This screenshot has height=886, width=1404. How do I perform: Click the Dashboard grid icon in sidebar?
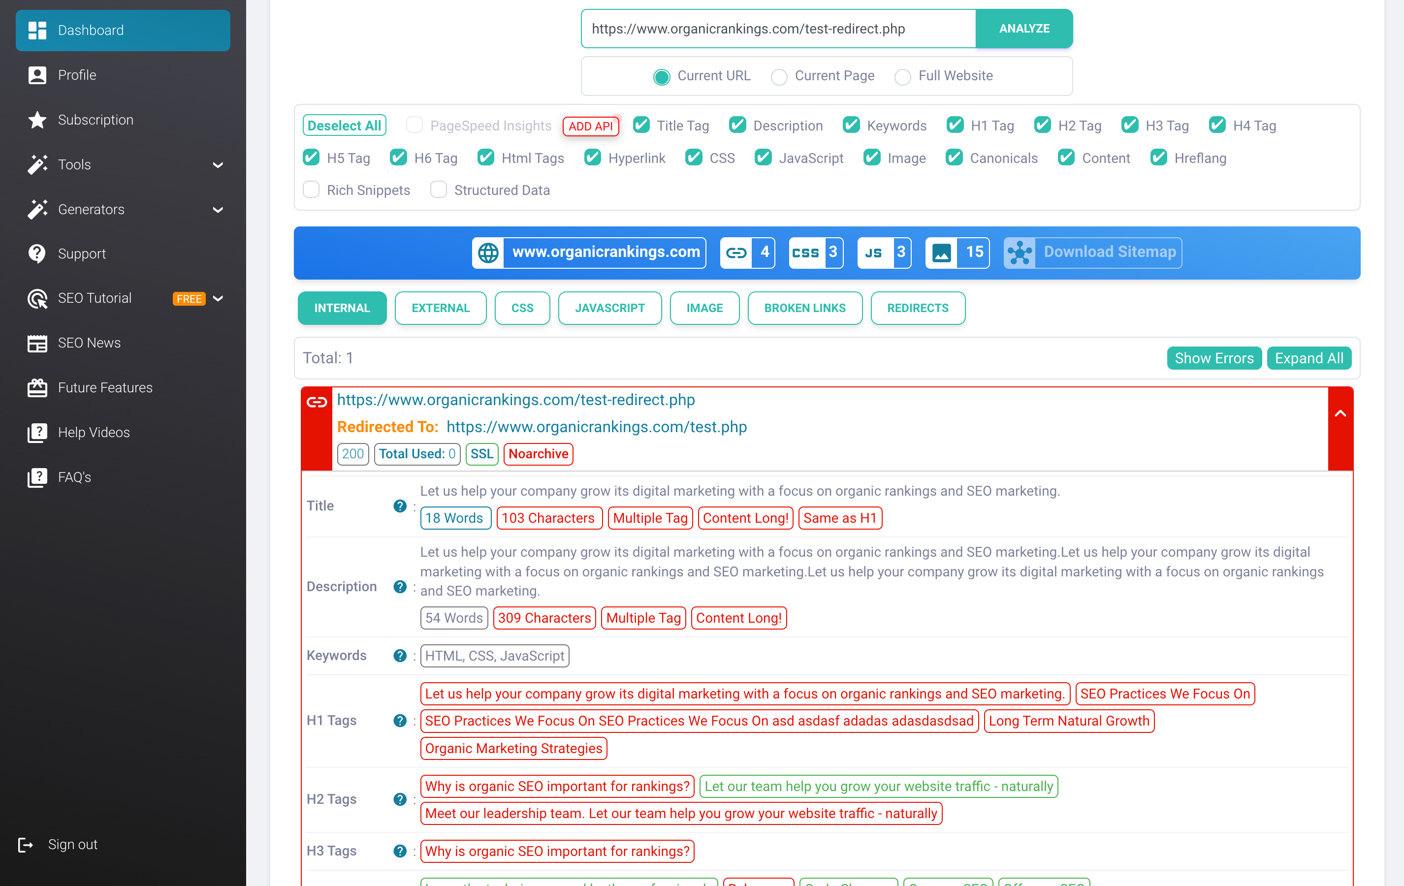tap(37, 31)
